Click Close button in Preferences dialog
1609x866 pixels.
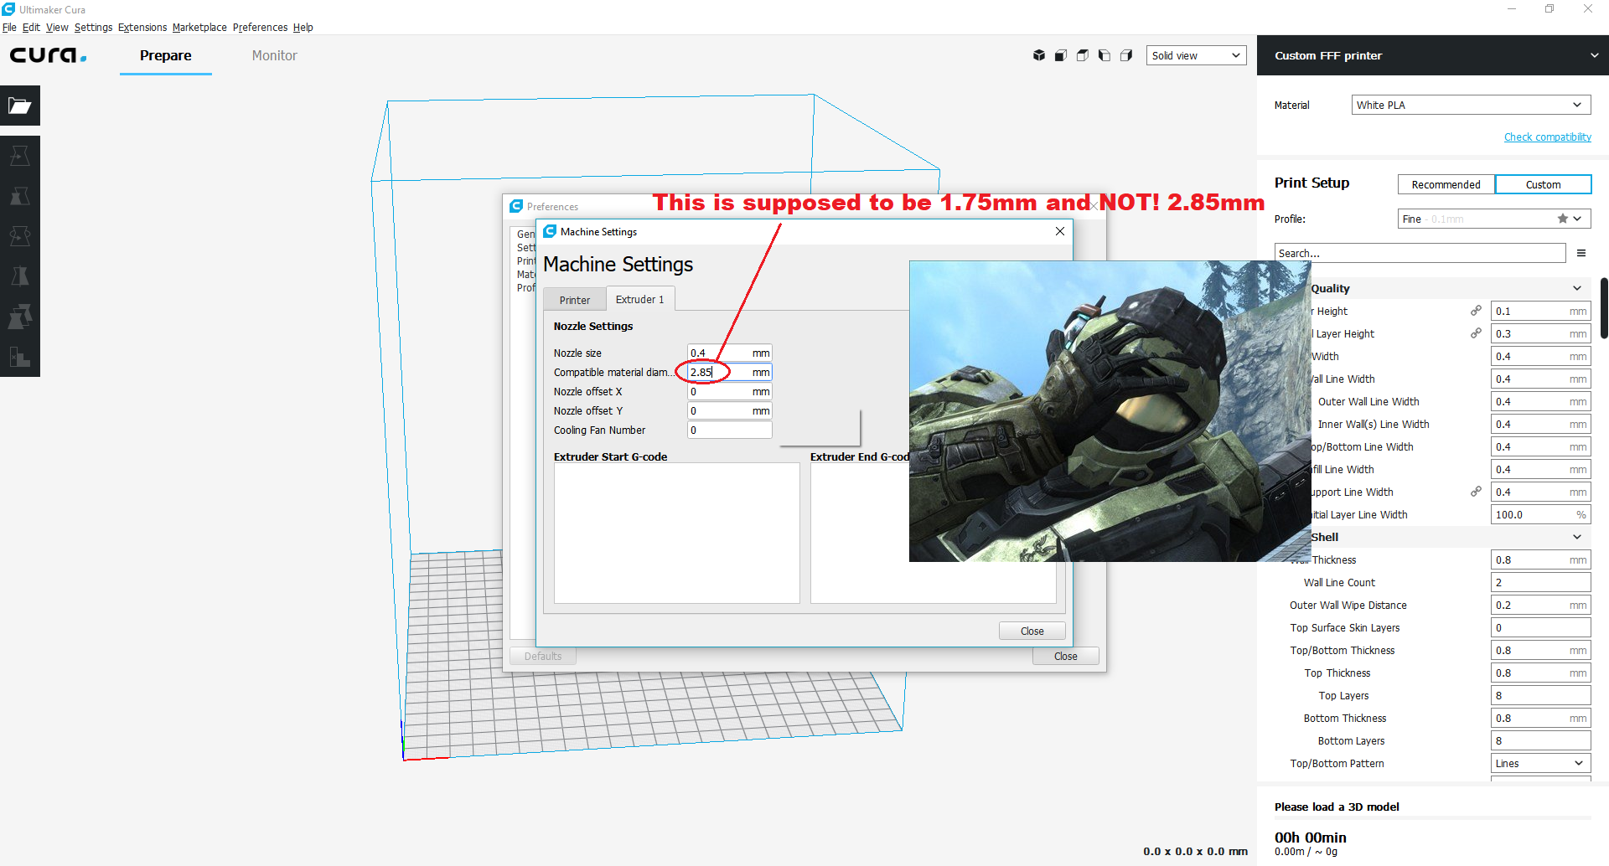click(x=1065, y=656)
